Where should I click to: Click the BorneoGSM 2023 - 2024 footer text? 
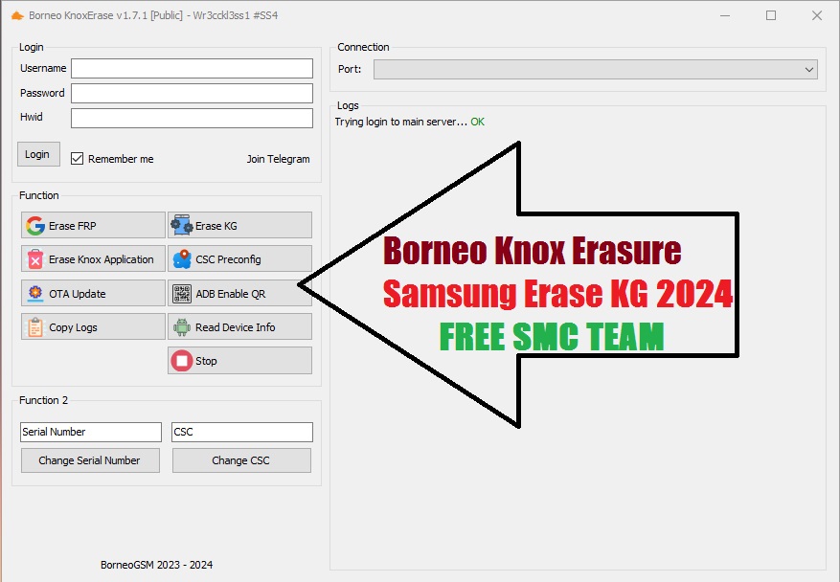[x=156, y=565]
